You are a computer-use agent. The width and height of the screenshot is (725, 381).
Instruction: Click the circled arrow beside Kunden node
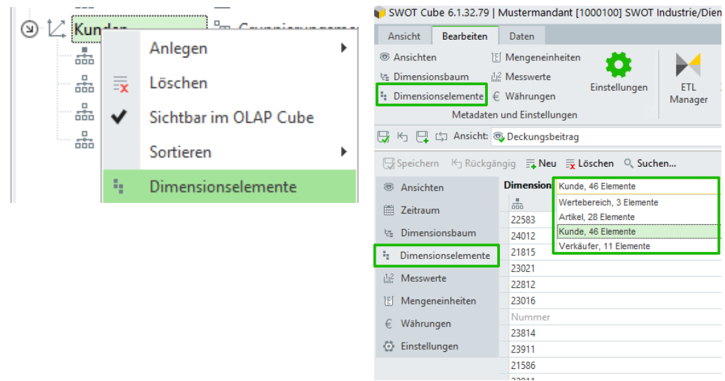coord(29,29)
